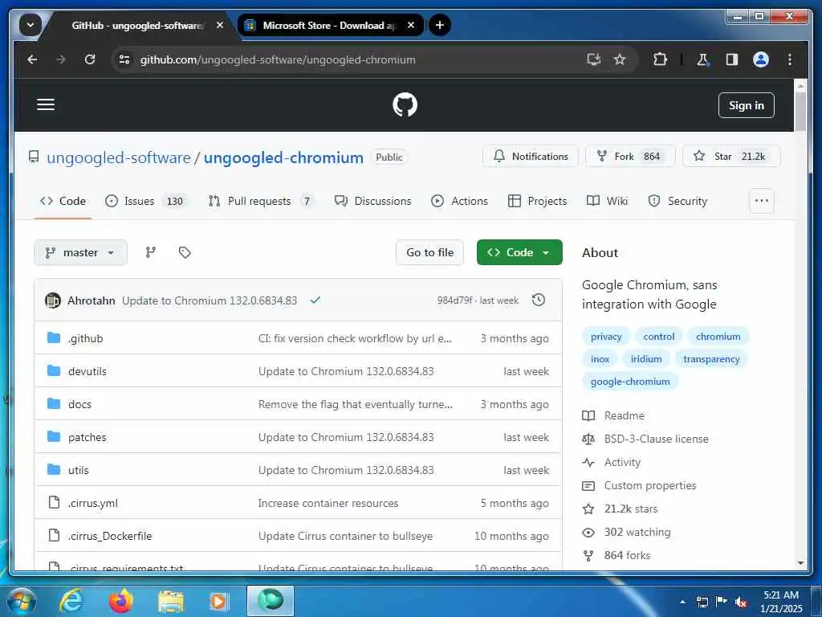
Task: Reload the page with refresh icon
Action: coord(90,59)
